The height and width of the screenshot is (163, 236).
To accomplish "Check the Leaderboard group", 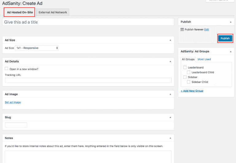I will pos(185,67).
